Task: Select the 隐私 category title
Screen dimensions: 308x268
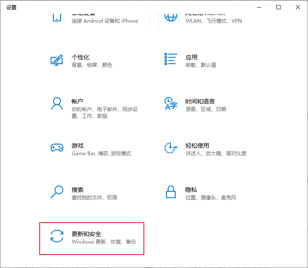Action: pyautogui.click(x=191, y=190)
